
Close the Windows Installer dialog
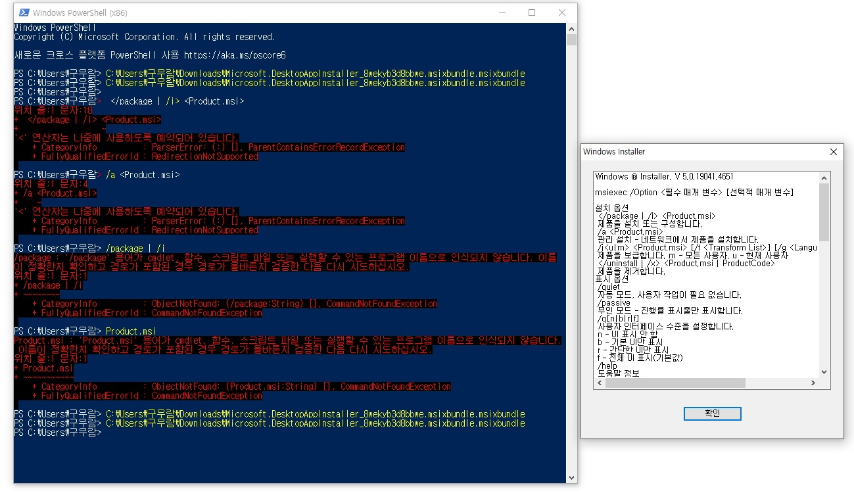click(x=834, y=152)
